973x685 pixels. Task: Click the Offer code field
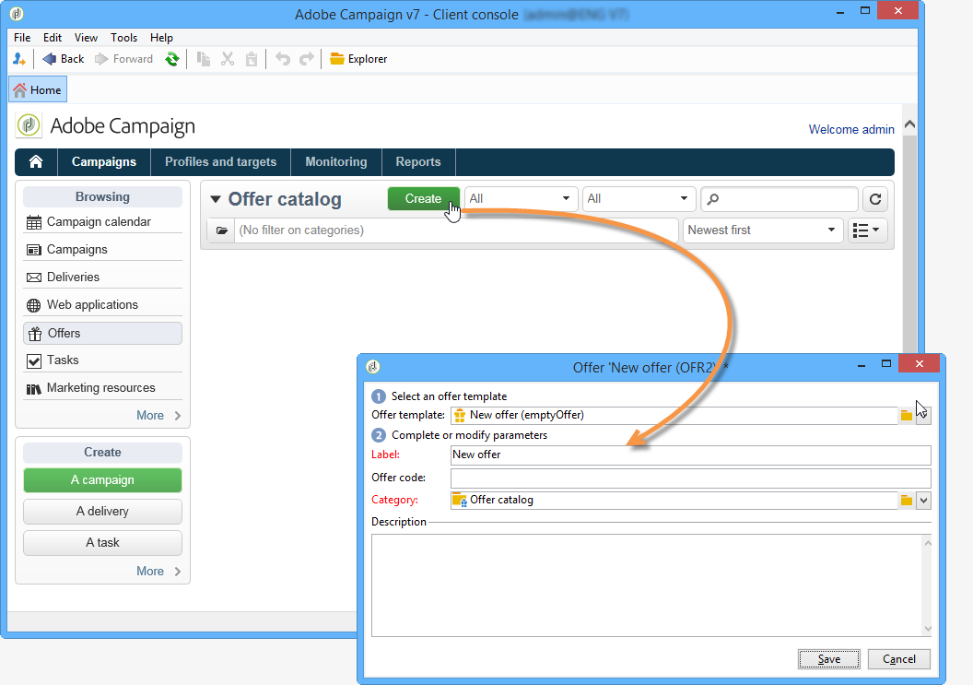(x=691, y=478)
